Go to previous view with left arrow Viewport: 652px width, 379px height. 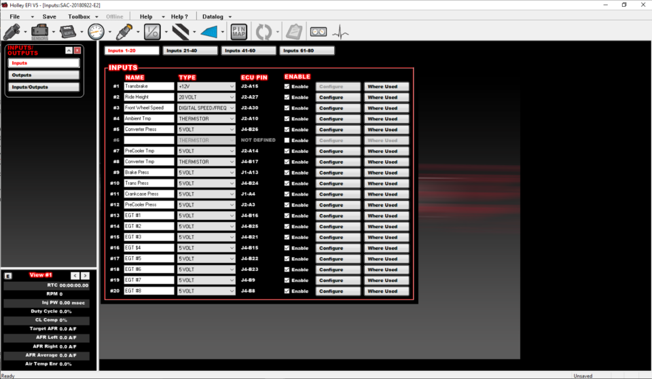(x=75, y=275)
